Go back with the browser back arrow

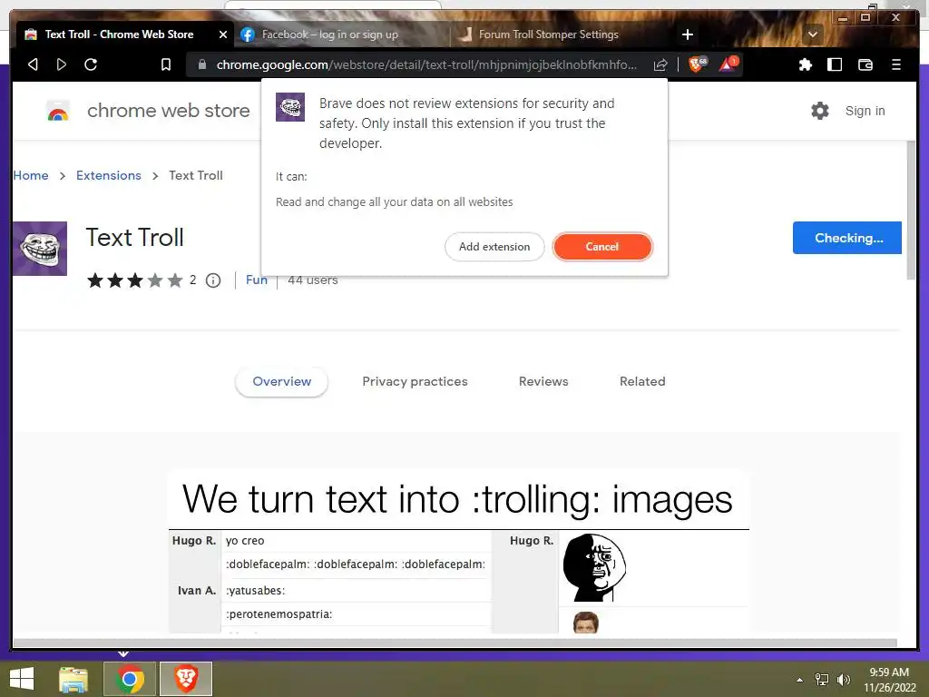pyautogui.click(x=34, y=64)
